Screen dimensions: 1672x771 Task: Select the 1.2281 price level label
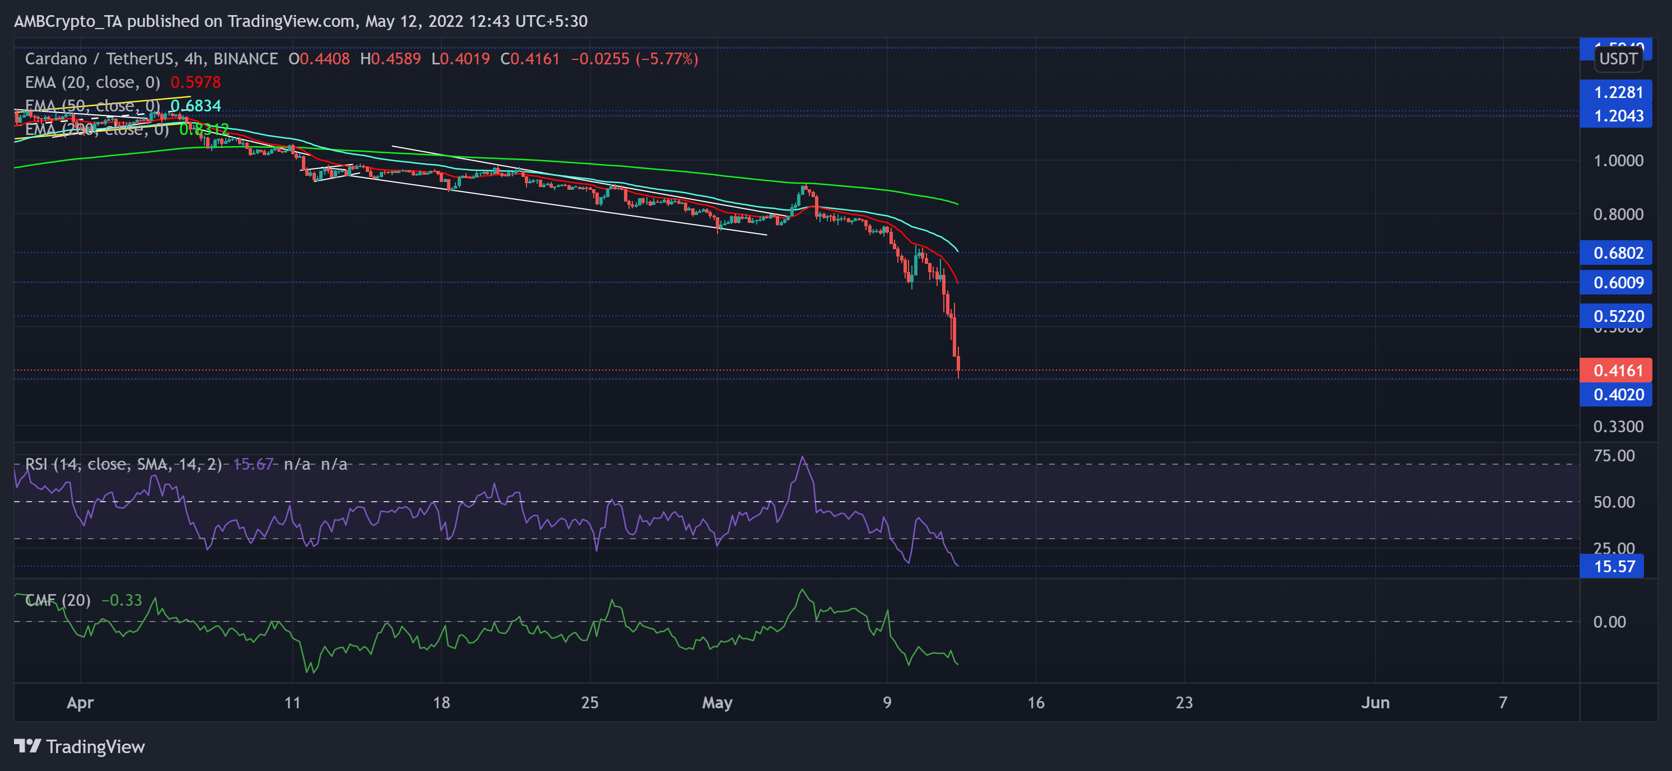coord(1615,92)
